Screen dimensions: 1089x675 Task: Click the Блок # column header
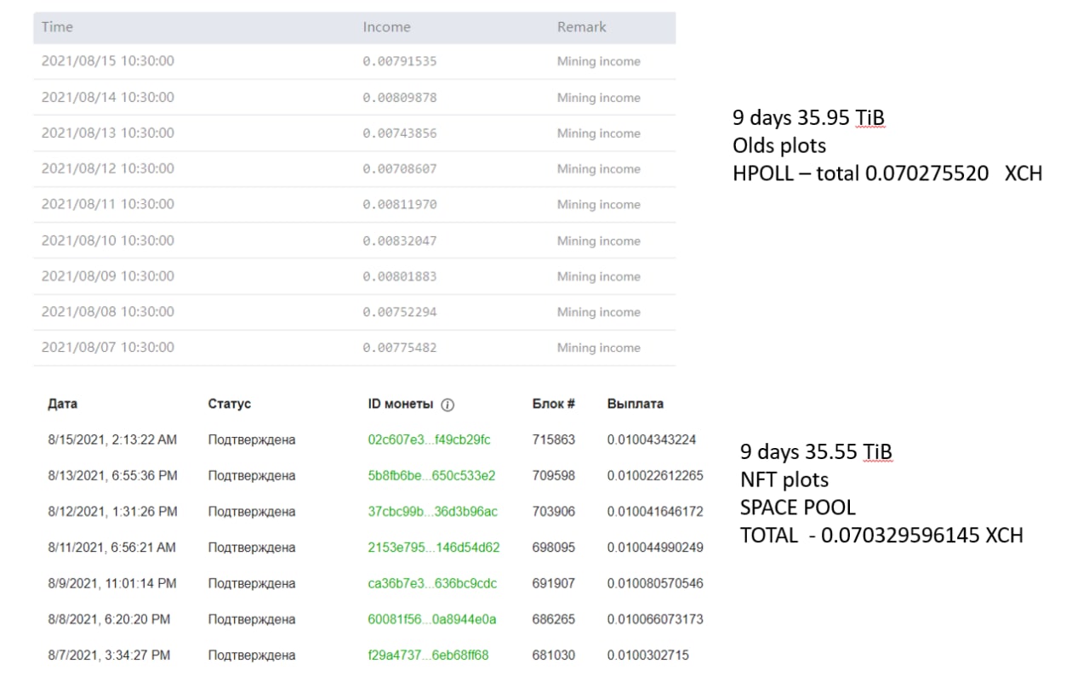pyautogui.click(x=554, y=404)
